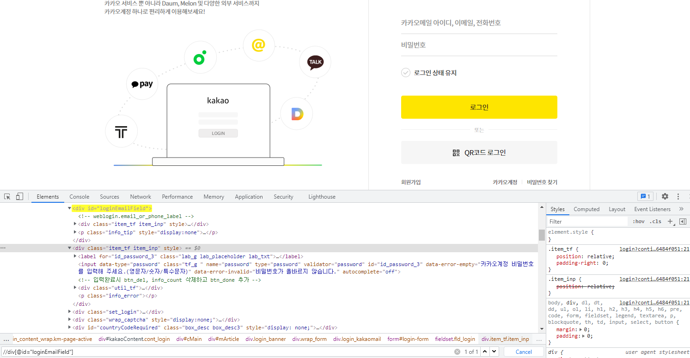Click the DOM tree vertical scrollbar thumb
Screen dimensions: 690x358
pyautogui.click(x=542, y=235)
